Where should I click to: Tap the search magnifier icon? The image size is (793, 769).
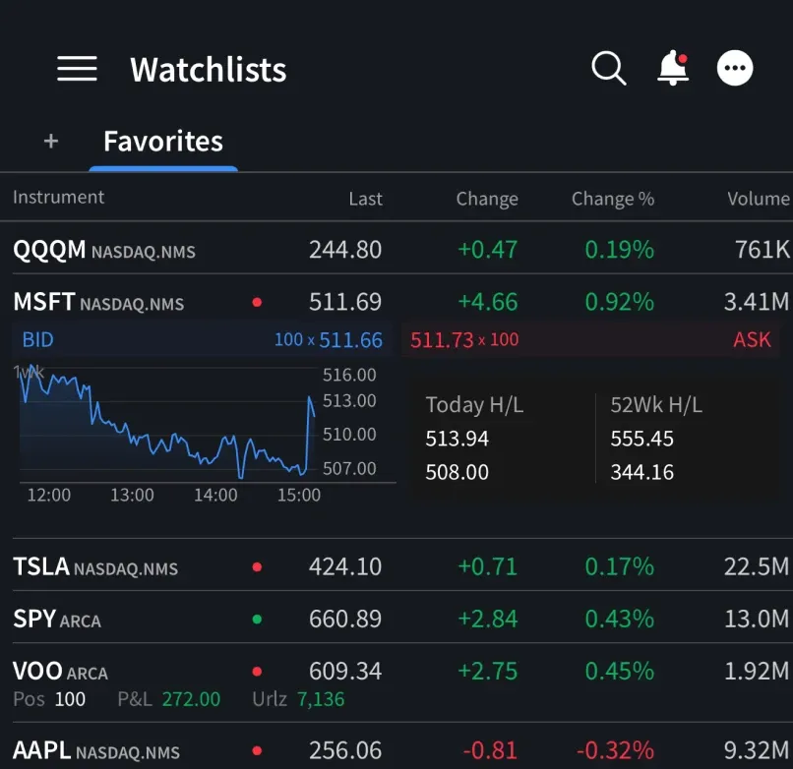tap(608, 69)
